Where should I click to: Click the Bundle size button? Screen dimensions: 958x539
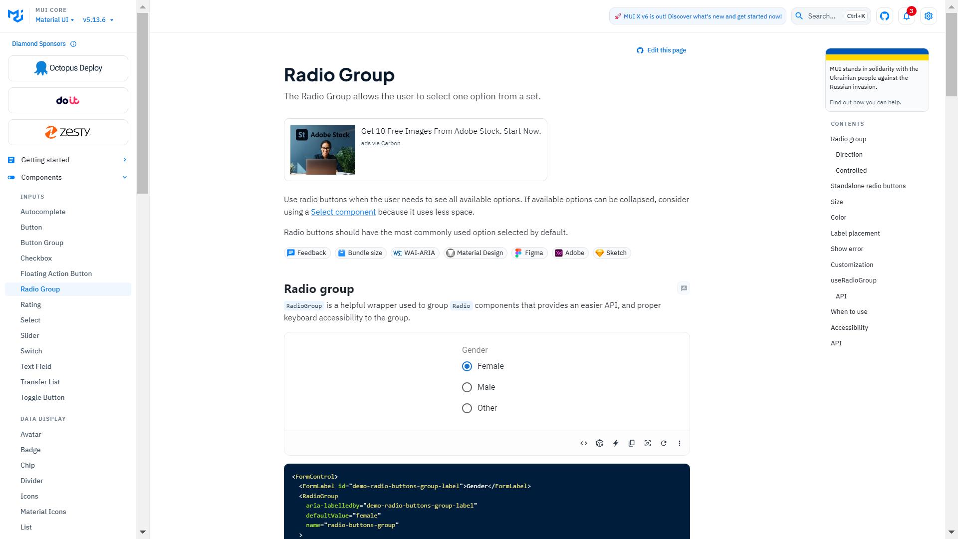359,253
